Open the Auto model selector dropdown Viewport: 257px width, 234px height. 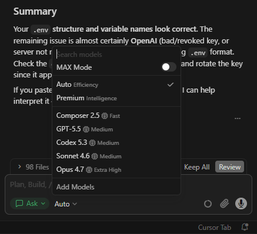coord(65,204)
